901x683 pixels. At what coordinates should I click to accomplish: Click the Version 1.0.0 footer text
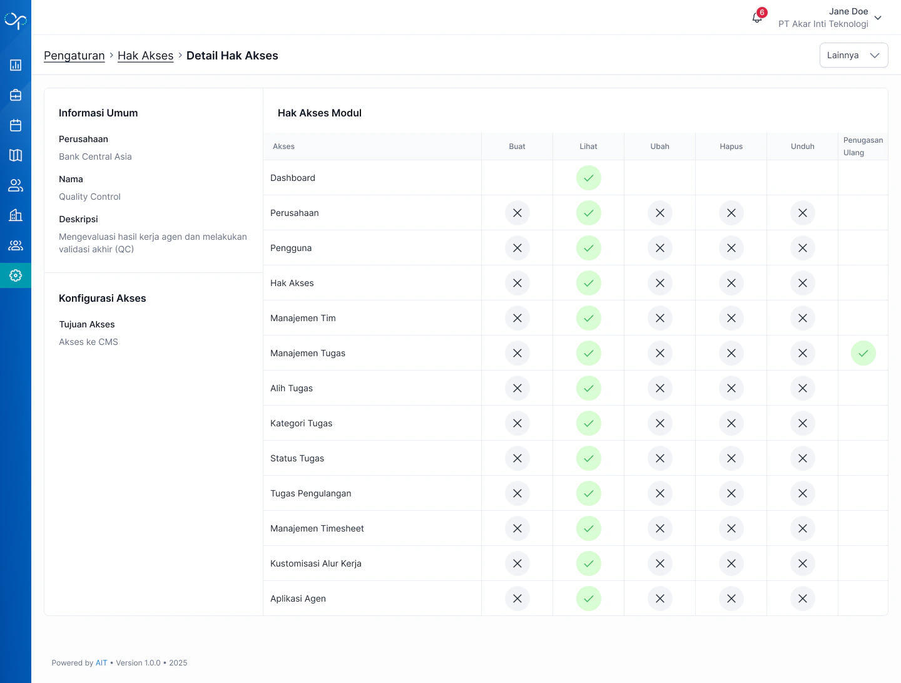(x=138, y=663)
